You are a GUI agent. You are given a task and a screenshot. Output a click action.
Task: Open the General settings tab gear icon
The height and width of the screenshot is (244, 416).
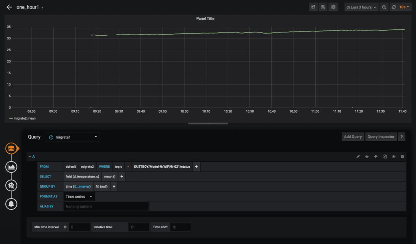[11, 186]
